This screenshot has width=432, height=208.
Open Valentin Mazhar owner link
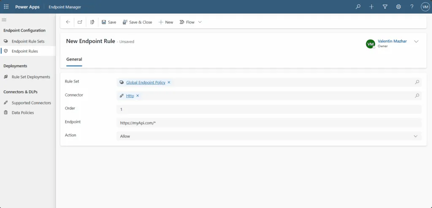coord(392,41)
